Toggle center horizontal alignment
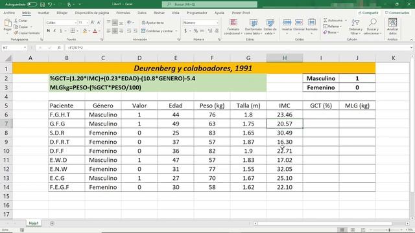Image resolution: width=415 pixels, height=233 pixels. click(115, 31)
